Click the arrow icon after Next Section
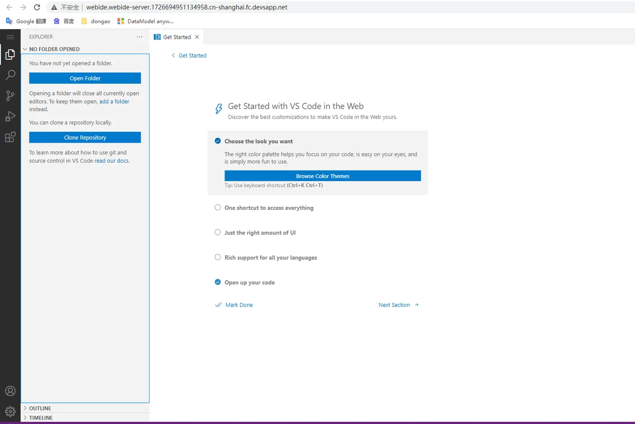The width and height of the screenshot is (635, 424). coord(416,305)
